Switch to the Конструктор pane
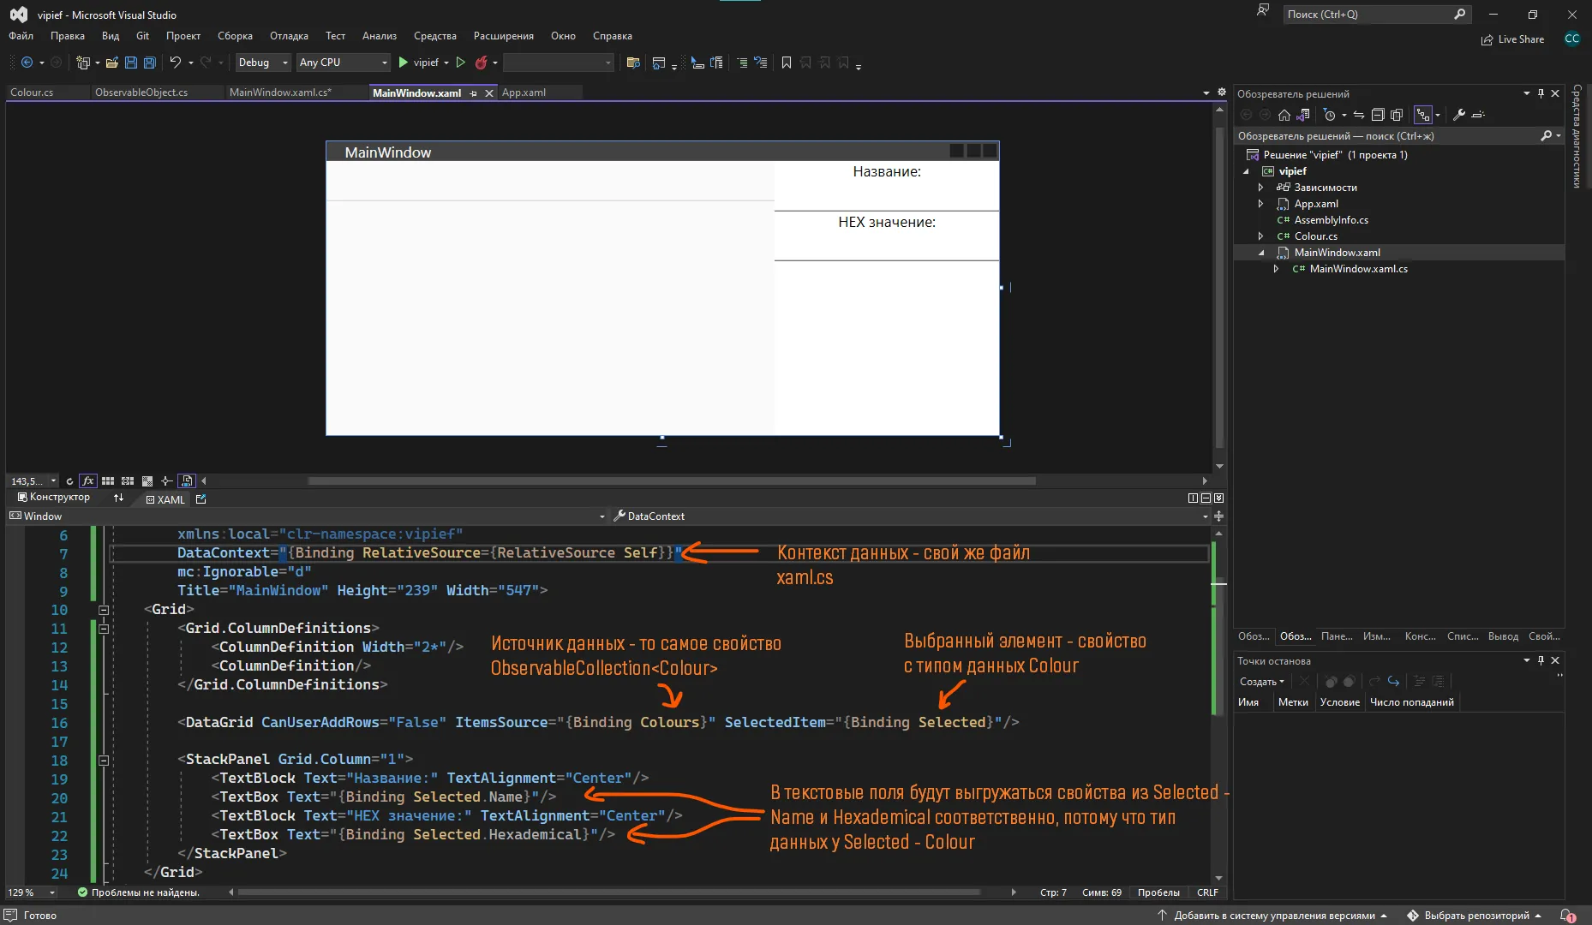Screen dimensions: 1592x925 coord(53,498)
